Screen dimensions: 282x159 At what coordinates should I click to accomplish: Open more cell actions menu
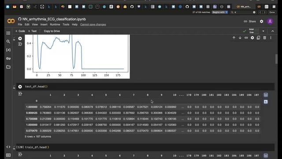coord(271,38)
